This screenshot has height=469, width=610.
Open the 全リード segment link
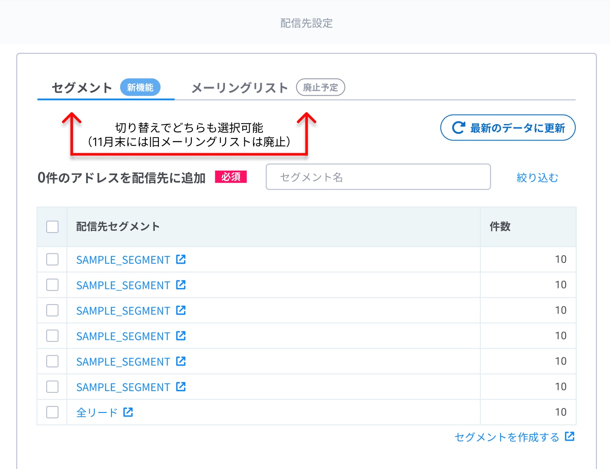[x=97, y=413]
